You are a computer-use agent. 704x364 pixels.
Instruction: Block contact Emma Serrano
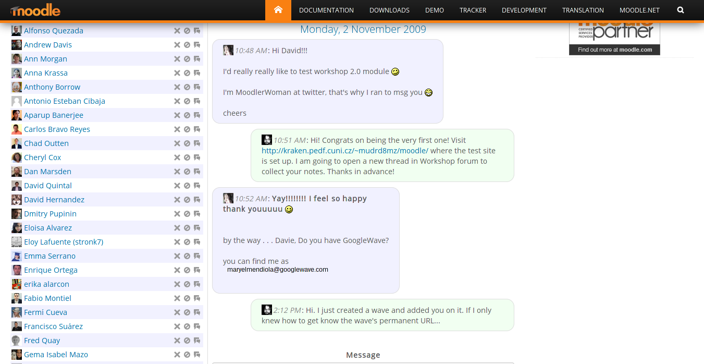(x=187, y=256)
